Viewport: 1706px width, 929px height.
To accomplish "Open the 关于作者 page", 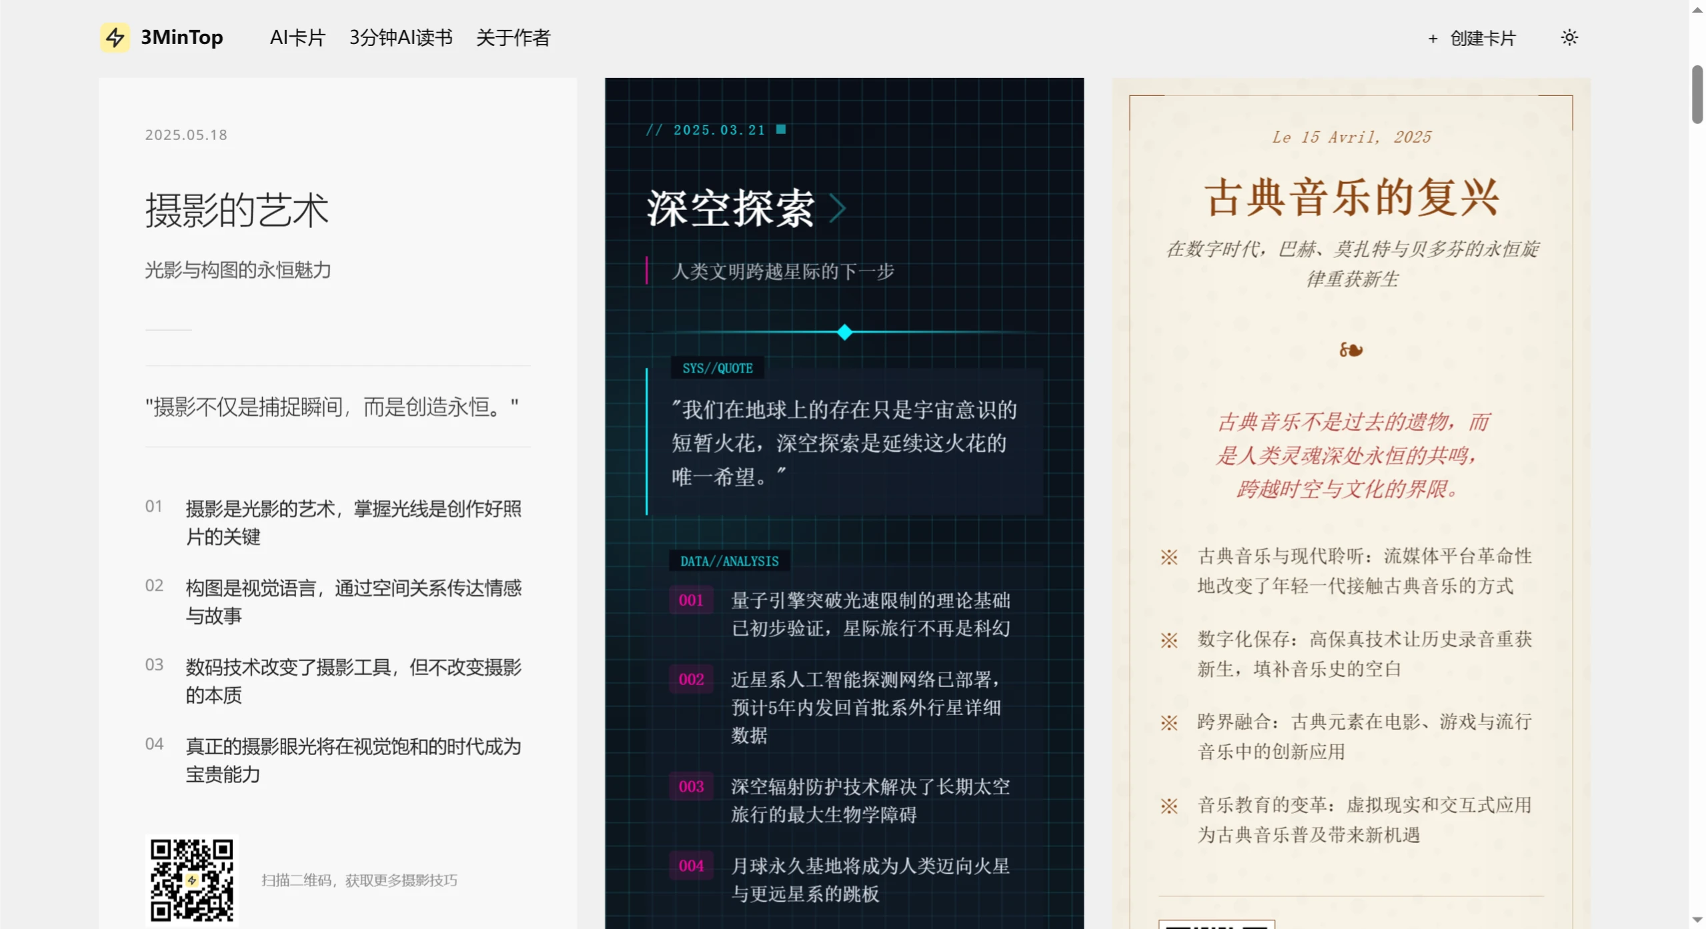I will 513,38.
